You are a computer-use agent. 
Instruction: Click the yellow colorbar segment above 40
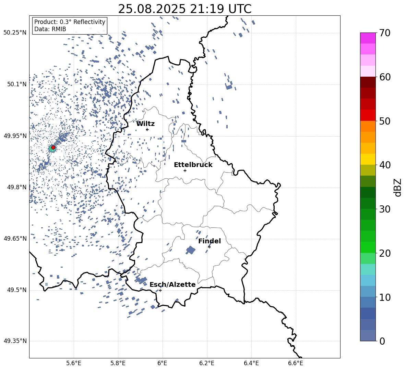pyautogui.click(x=368, y=159)
